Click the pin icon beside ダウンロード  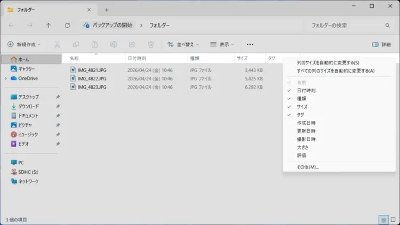[x=58, y=107]
